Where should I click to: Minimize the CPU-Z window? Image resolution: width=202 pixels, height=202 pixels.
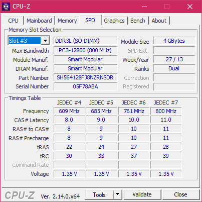[x=144, y=7]
